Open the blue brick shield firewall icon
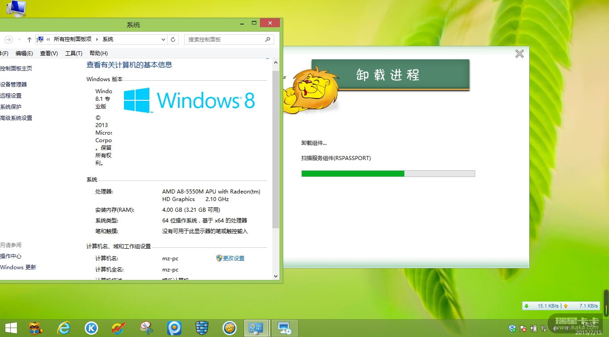609x337 pixels. point(202,329)
